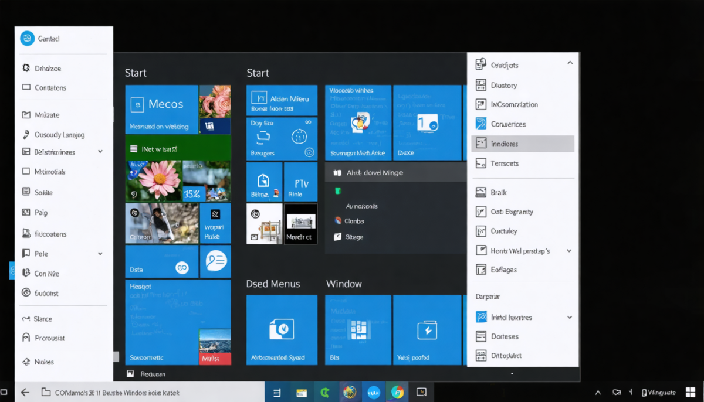Open the Mecos tile
This screenshot has height=402, width=704.
pyautogui.click(x=161, y=110)
